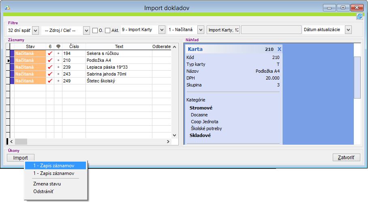Expand the 'Zdroj / Cieľ' dropdown

(x=86, y=30)
